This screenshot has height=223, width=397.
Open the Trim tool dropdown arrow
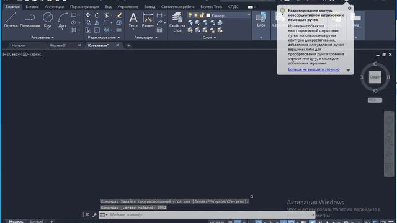112,15
